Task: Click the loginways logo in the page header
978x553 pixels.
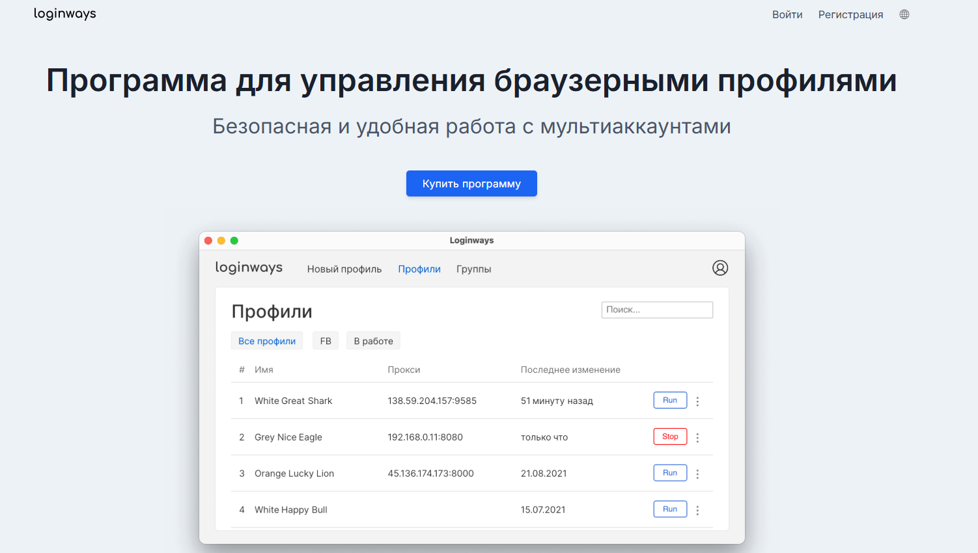Action: click(x=64, y=14)
